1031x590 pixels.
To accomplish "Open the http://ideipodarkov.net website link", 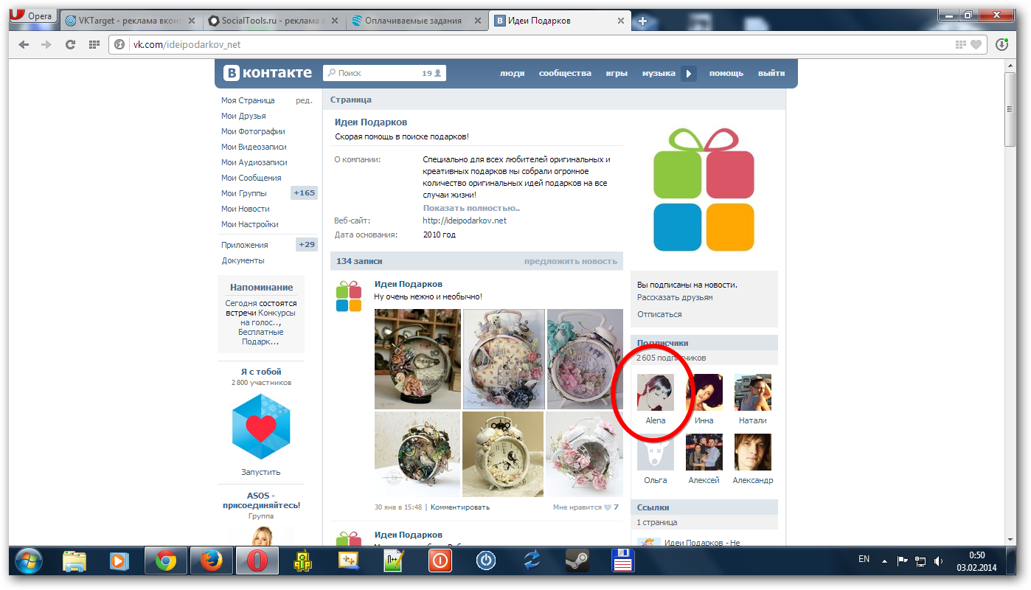I will pyautogui.click(x=465, y=221).
